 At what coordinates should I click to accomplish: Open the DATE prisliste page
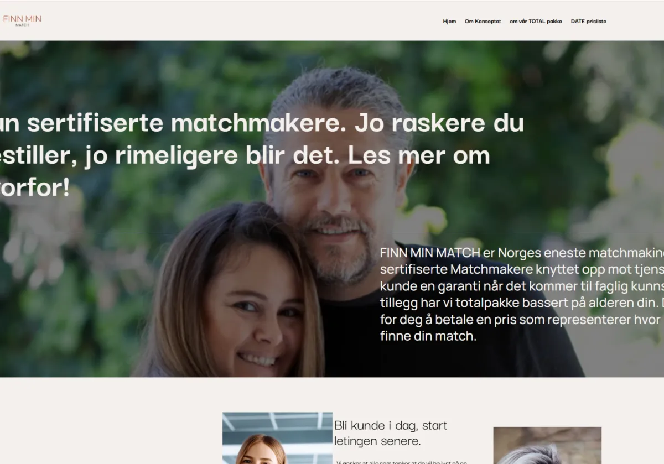point(588,22)
